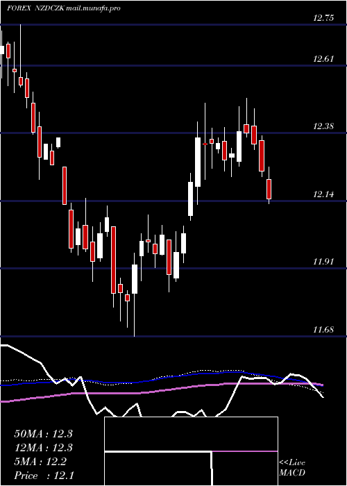Click the '5MA : 12.2' reading
This screenshot has width=347, height=486.
point(40,462)
